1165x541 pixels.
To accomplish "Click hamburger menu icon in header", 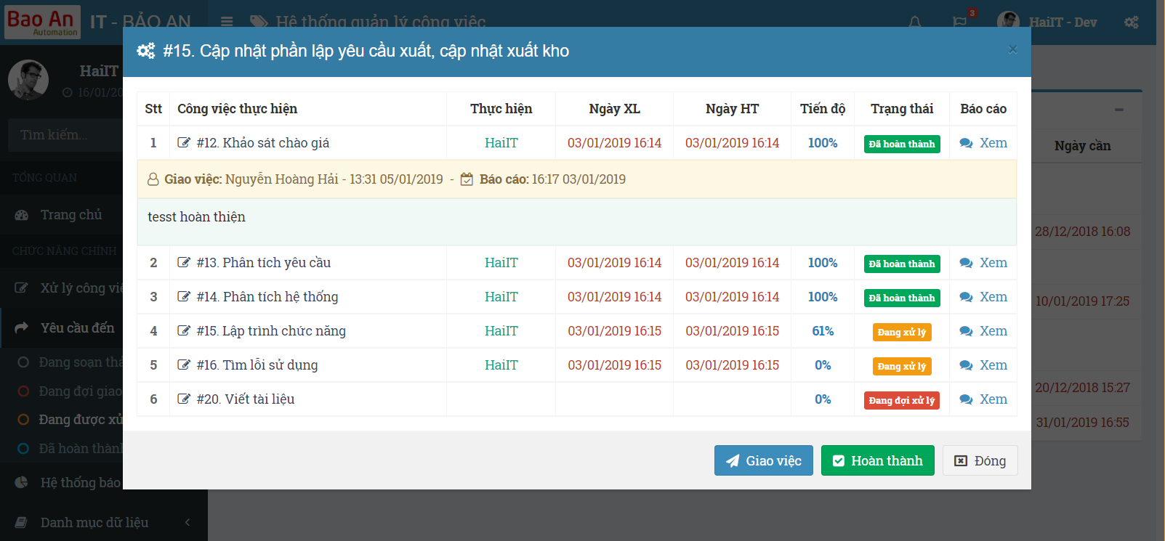I will [x=227, y=23].
